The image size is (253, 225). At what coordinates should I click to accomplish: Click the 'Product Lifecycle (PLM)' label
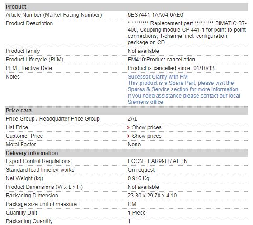point(34,60)
